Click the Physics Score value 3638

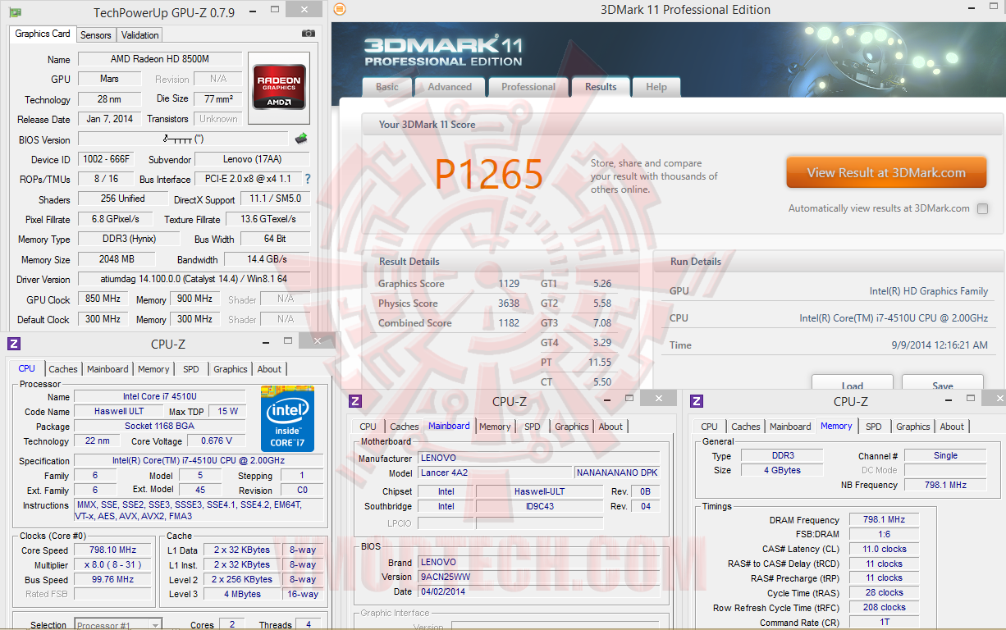point(509,304)
